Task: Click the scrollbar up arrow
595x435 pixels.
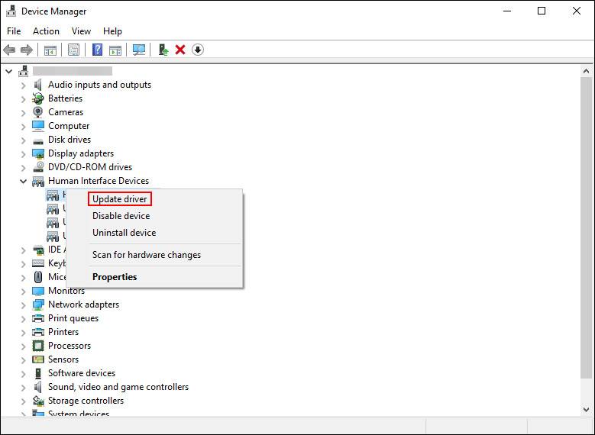Action: pyautogui.click(x=586, y=71)
